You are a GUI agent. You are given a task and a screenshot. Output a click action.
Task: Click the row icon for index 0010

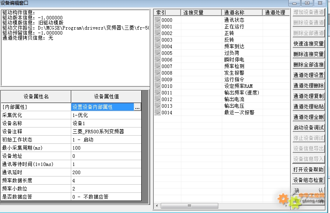158,86
